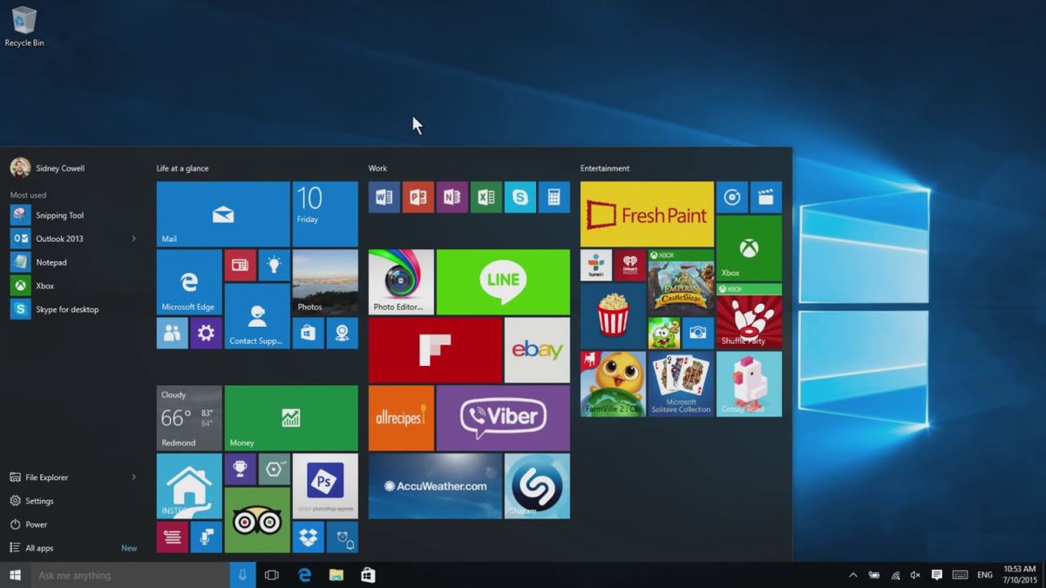Expand the Outlook 2013 jump list arrow

pyautogui.click(x=132, y=238)
